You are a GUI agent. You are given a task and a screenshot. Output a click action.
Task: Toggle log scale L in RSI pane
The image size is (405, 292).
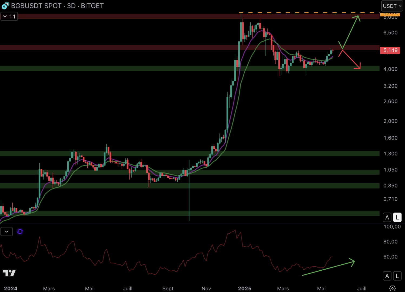pos(397,276)
